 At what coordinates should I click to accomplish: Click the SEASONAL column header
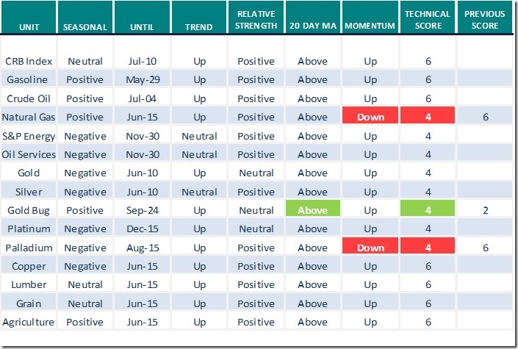pyautogui.click(x=84, y=26)
